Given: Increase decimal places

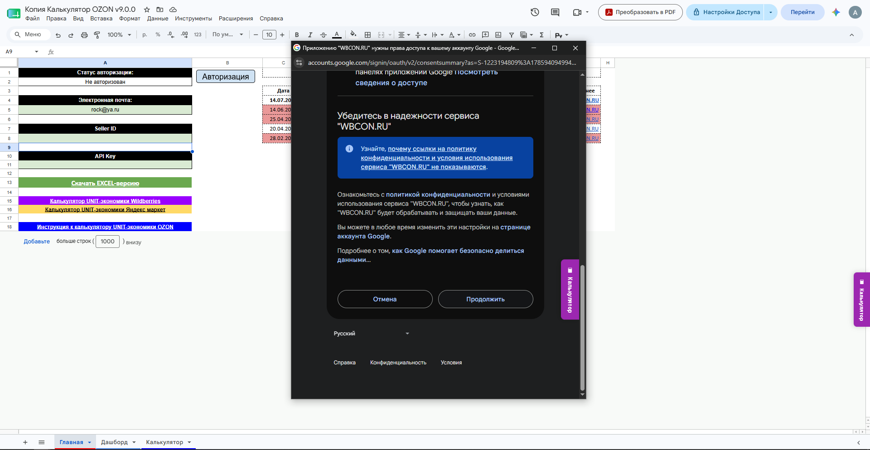Looking at the screenshot, I should (184, 35).
